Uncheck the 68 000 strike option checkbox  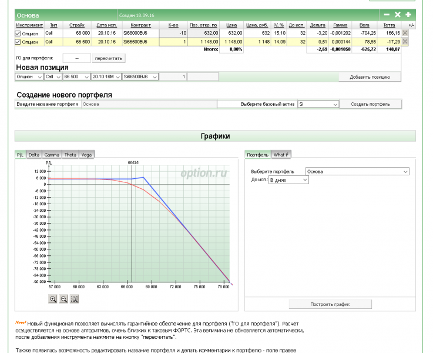[x=18, y=34]
